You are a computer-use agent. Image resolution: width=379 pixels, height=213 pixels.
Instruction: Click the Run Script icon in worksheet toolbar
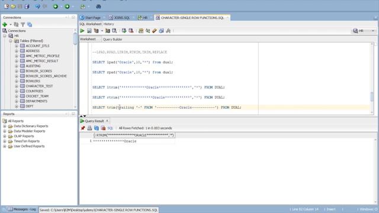pos(89,31)
